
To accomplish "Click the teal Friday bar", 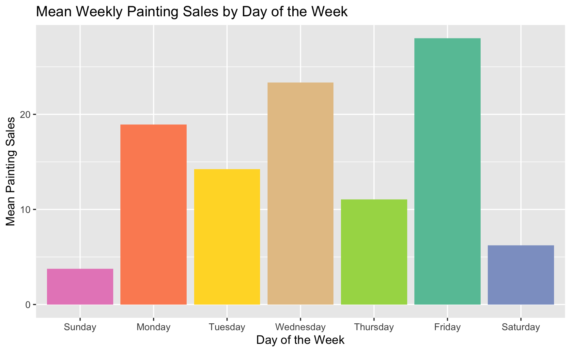I will pyautogui.click(x=447, y=171).
